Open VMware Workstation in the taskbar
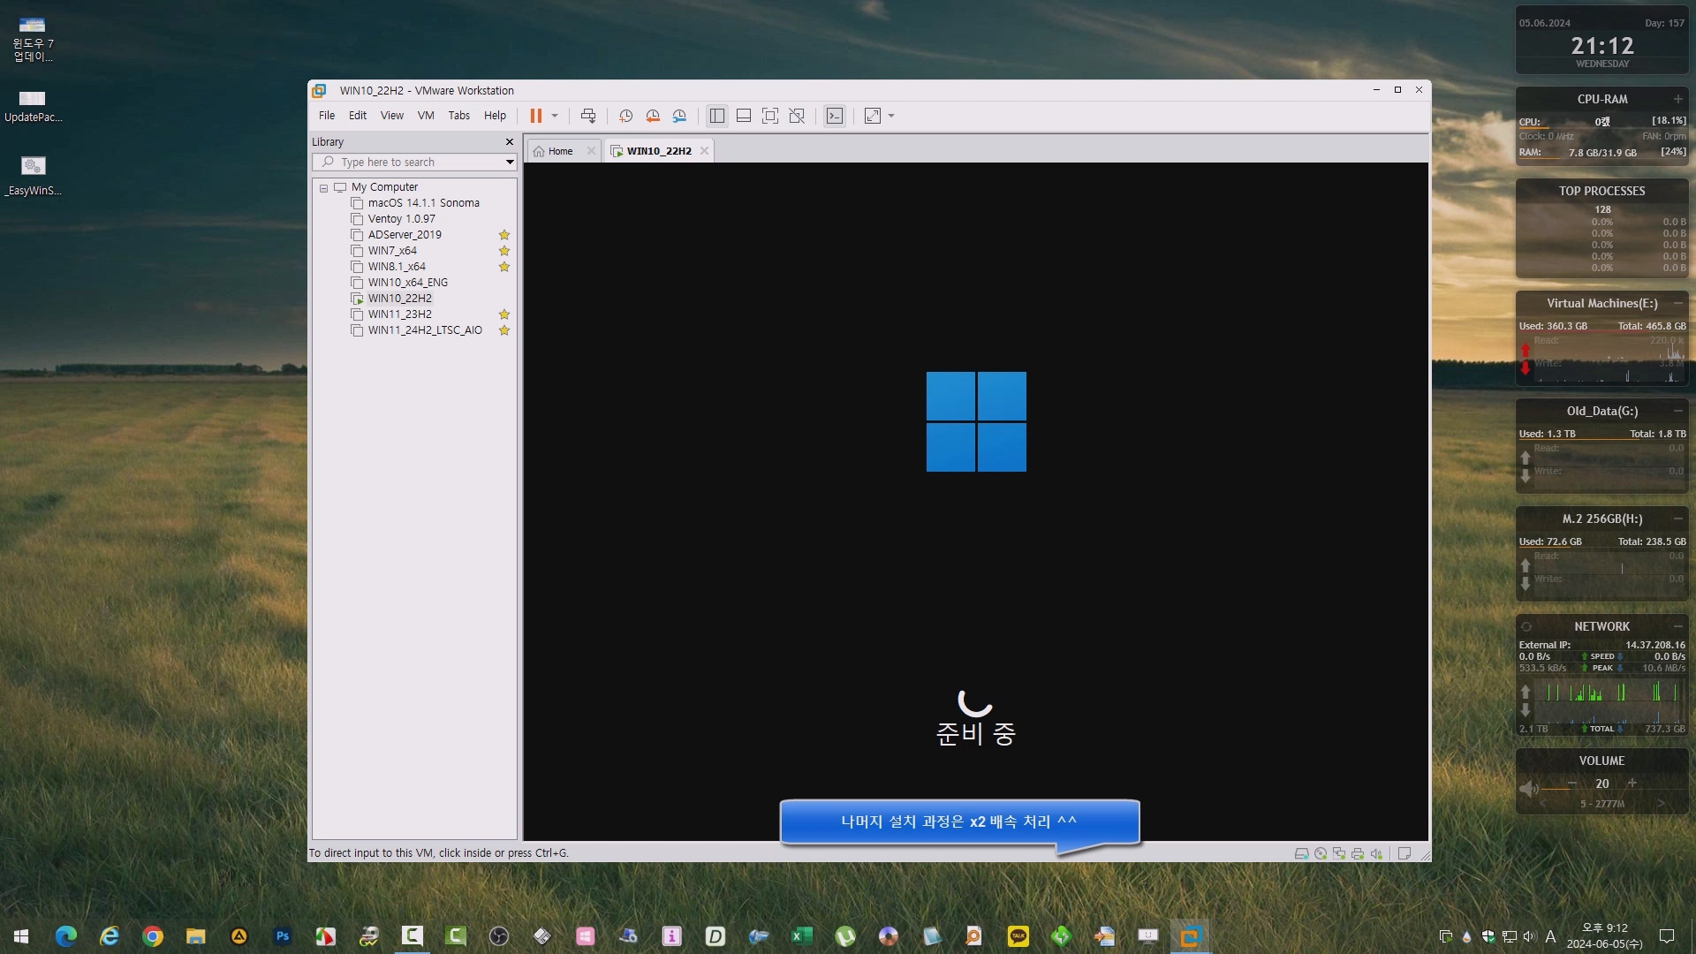 (1189, 936)
